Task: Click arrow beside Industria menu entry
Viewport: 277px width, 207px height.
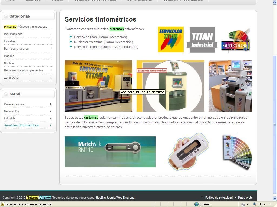Action: (51, 118)
